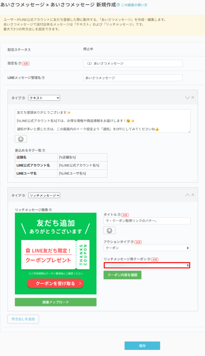This screenshot has width=205, height=356.
Task: Click help icon next to page title
Action: pos(118,5)
